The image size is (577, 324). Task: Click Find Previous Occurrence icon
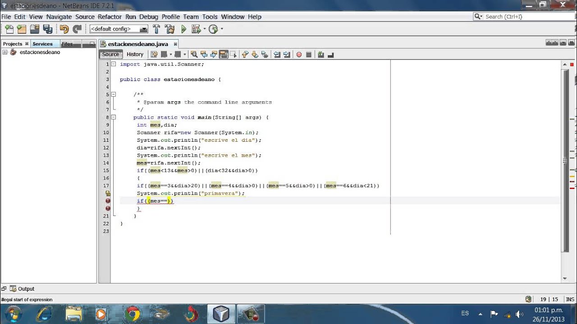(204, 54)
